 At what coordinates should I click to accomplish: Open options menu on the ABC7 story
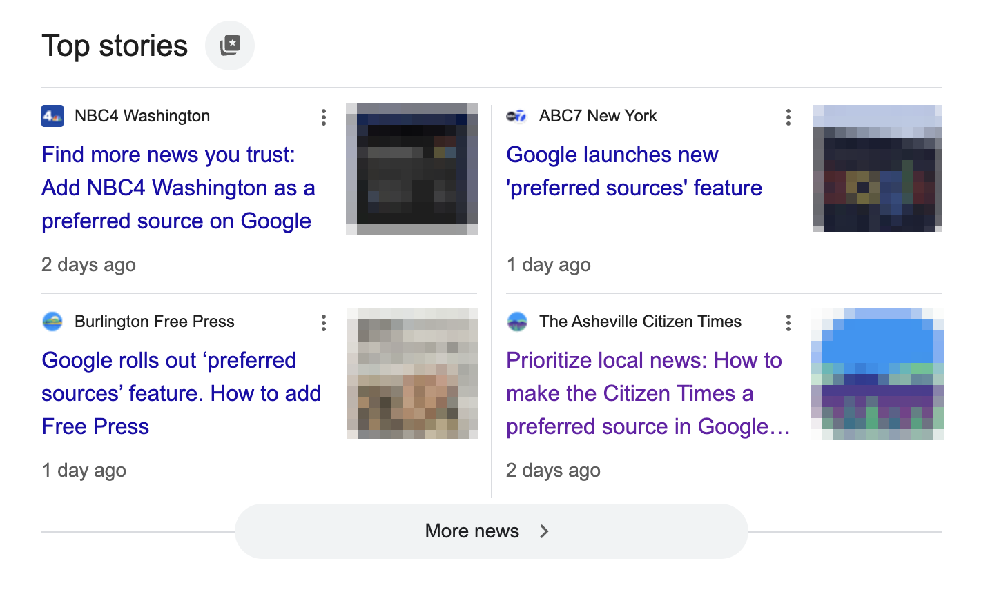coord(788,117)
